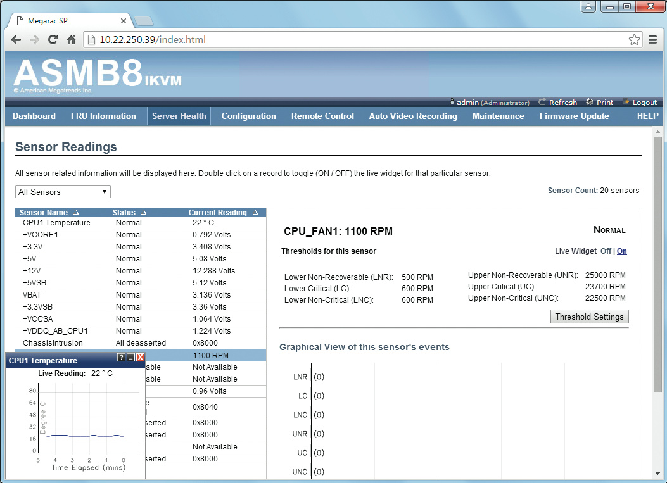
Task: Click the 0x8040 reading cell
Action: point(205,407)
